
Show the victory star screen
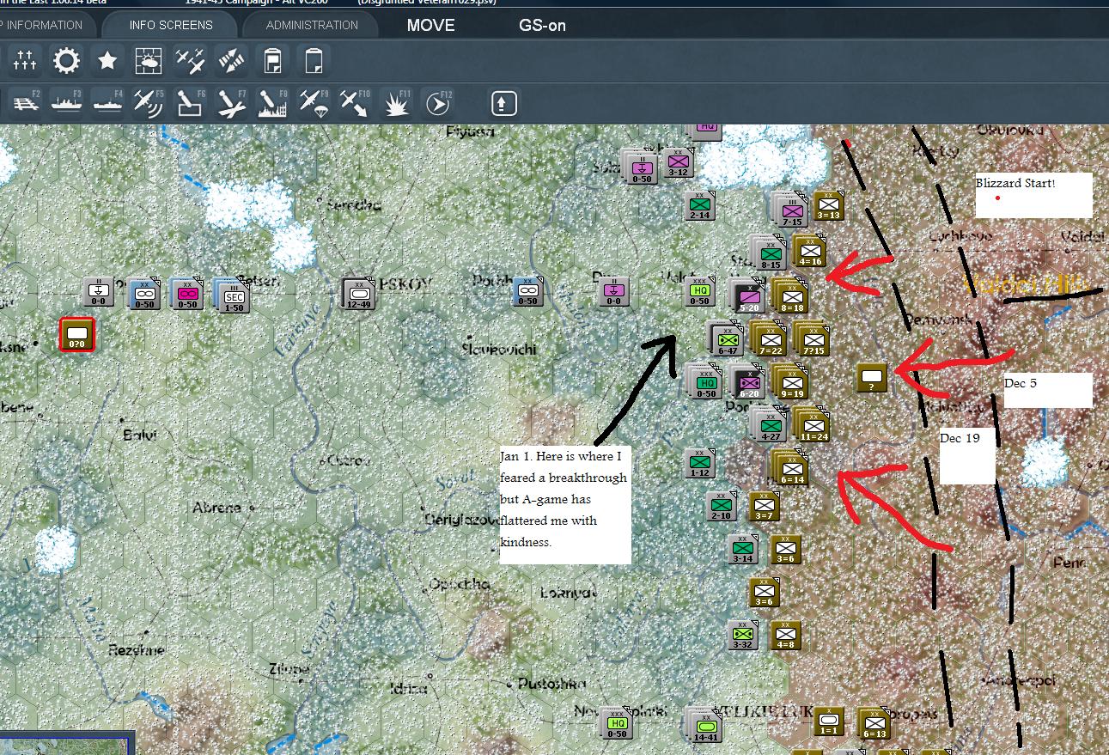[x=107, y=60]
